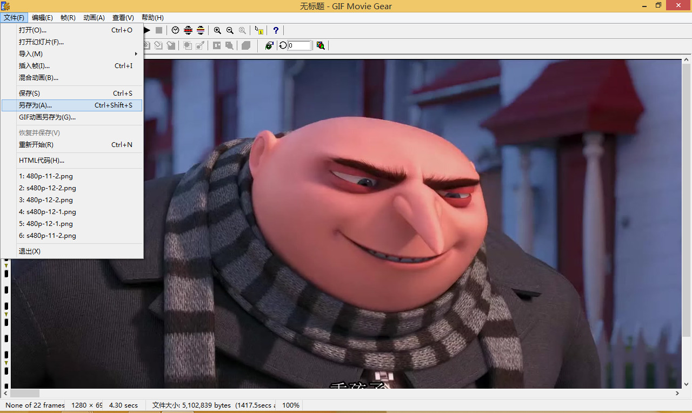Viewport: 692px width, 413px height.
Task: Click the GIF Movie Gear title bar icon
Action: tap(6, 6)
